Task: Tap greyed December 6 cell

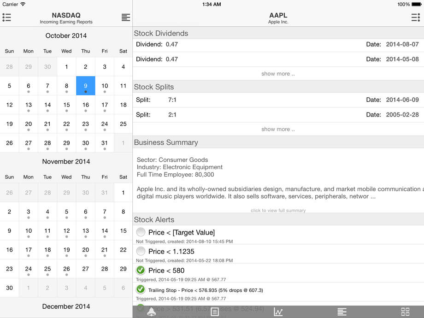Action: click(x=124, y=288)
